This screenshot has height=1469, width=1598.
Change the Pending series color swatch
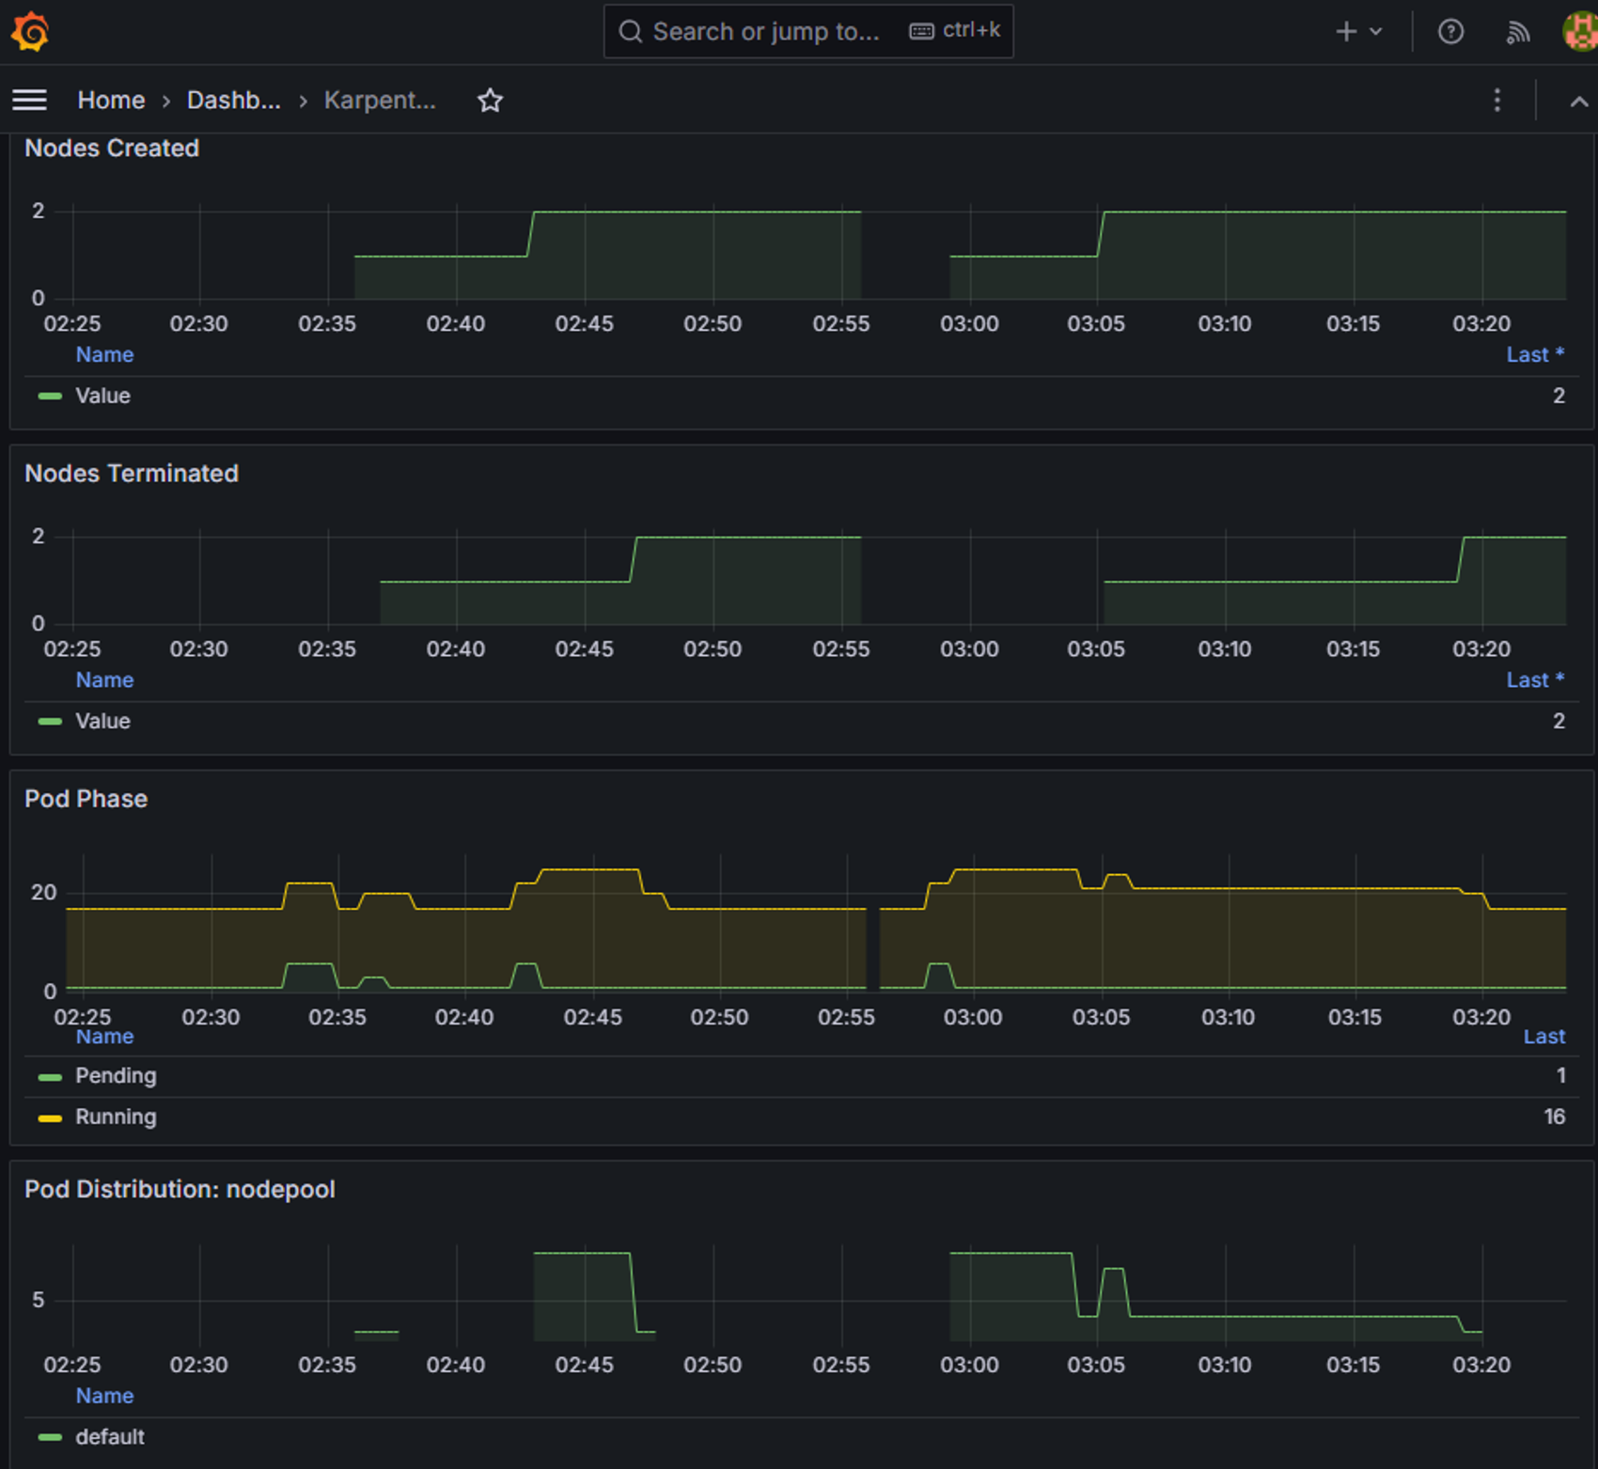click(50, 1077)
